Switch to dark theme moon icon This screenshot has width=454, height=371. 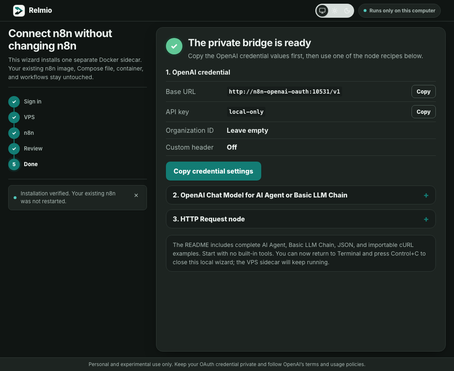(x=347, y=11)
